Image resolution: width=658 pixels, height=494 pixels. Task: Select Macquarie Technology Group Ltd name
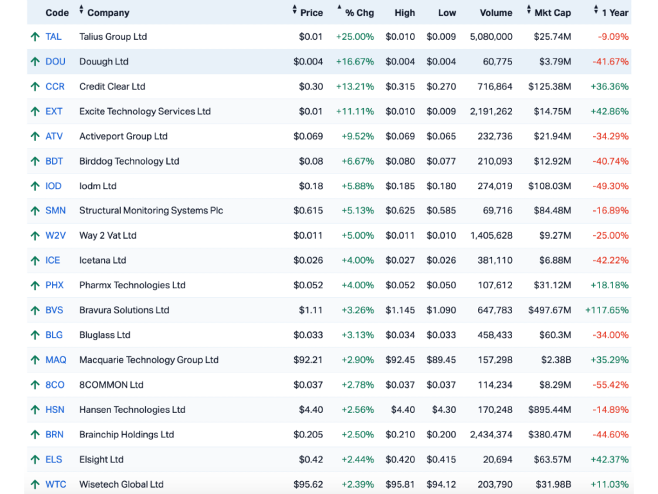[149, 360]
